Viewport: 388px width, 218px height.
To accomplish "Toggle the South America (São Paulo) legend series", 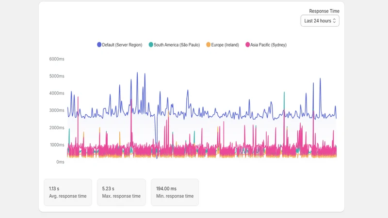I will tap(174, 45).
